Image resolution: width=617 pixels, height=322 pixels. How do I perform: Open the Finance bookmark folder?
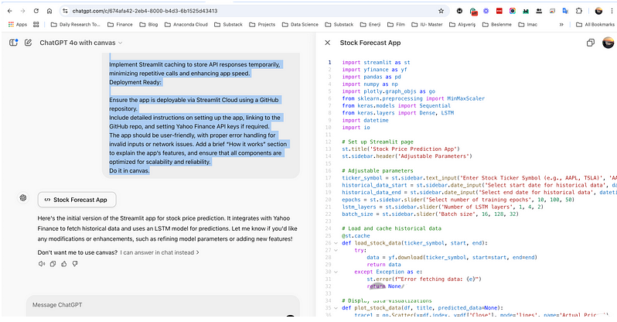120,25
